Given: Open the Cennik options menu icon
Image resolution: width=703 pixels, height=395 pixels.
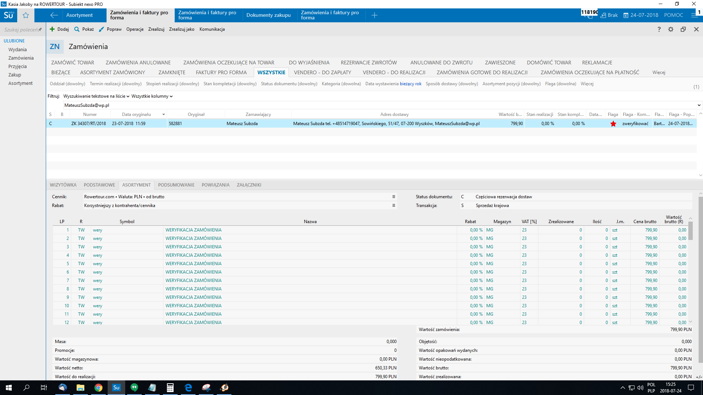Looking at the screenshot, I should coord(394,197).
